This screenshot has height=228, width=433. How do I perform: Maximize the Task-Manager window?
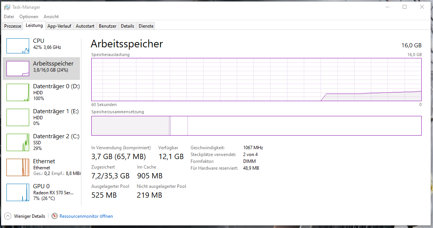405,7
